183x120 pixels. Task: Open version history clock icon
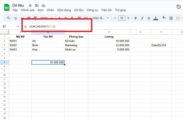(179, 7)
